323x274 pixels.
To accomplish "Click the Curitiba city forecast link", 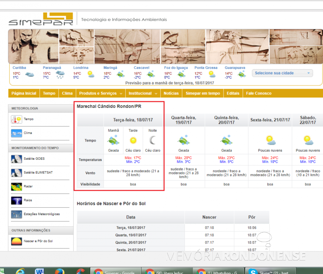I will click(x=19, y=68).
